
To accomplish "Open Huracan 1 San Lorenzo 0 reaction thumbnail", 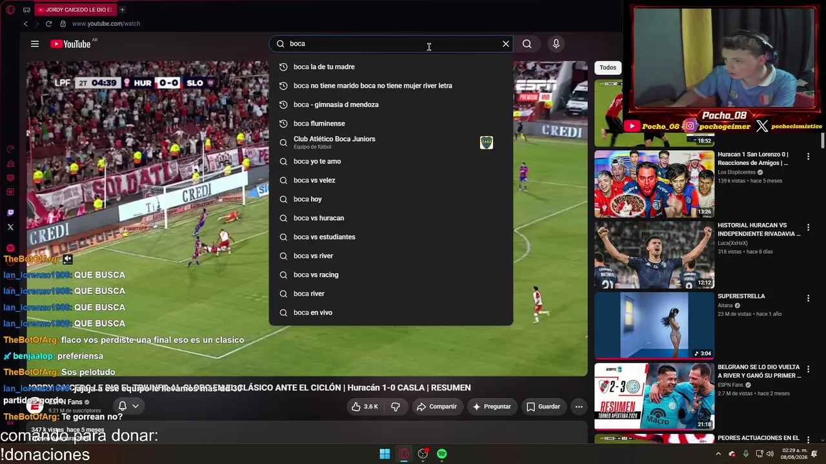I will coord(654,184).
